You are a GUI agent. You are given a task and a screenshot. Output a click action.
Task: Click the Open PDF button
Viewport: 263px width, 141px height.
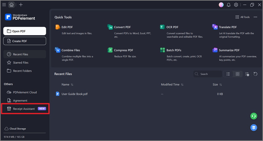[25, 31]
